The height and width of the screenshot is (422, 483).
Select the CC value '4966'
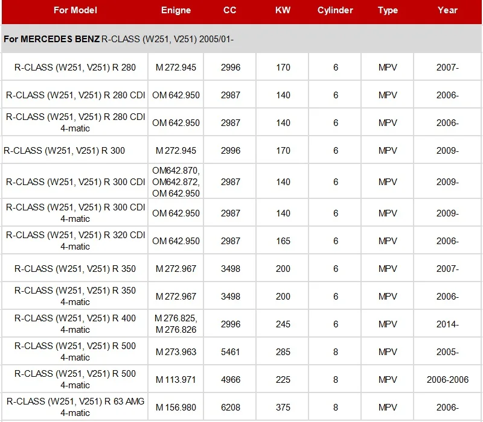coord(231,380)
